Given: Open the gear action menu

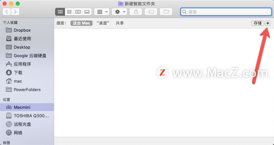Looking at the screenshot, I should pyautogui.click(x=119, y=12).
